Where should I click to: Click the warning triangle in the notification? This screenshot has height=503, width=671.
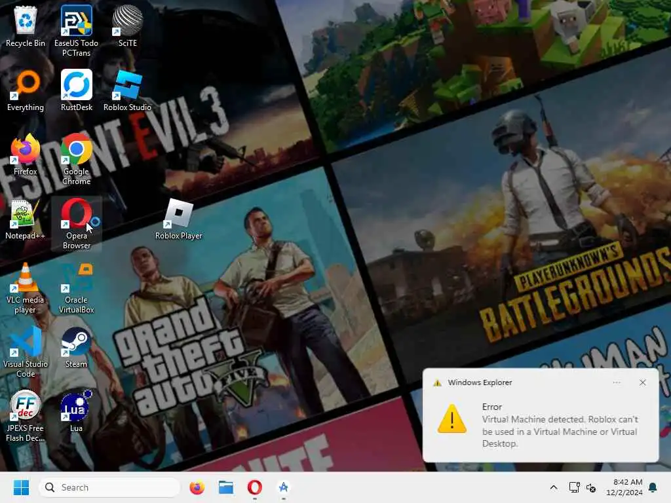(452, 419)
